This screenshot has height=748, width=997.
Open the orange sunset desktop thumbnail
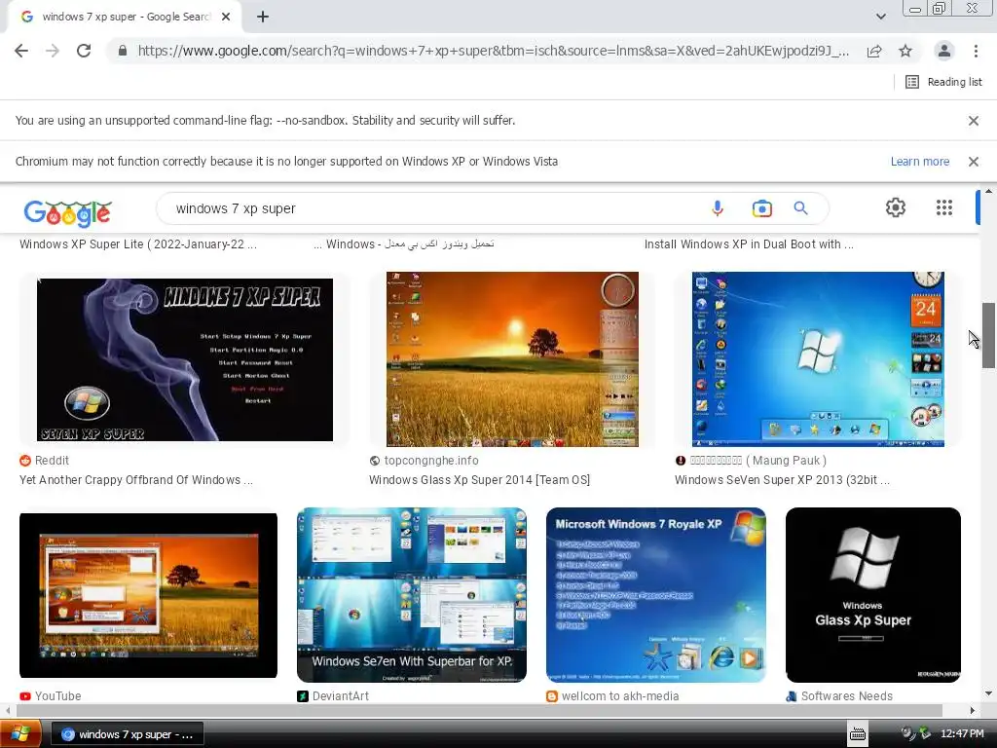(x=512, y=359)
